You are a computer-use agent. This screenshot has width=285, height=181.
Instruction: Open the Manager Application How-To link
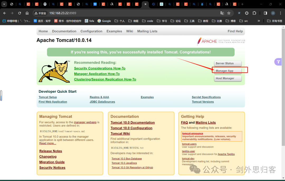point(97,74)
